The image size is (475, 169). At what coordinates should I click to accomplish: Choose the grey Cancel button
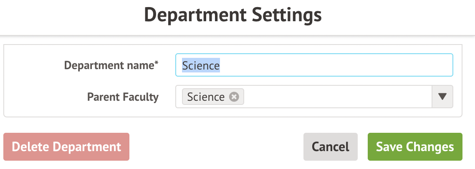point(330,147)
